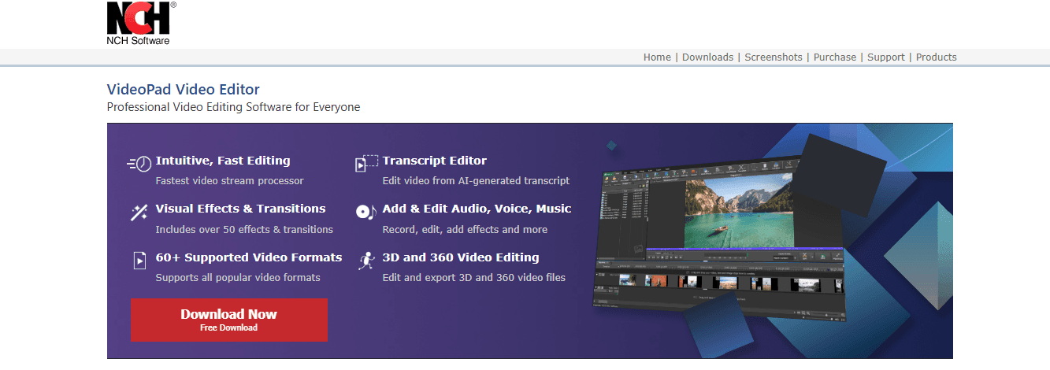1050x370 pixels.
Task: Click the VideoPad Video Editor heading
Action: coord(184,90)
